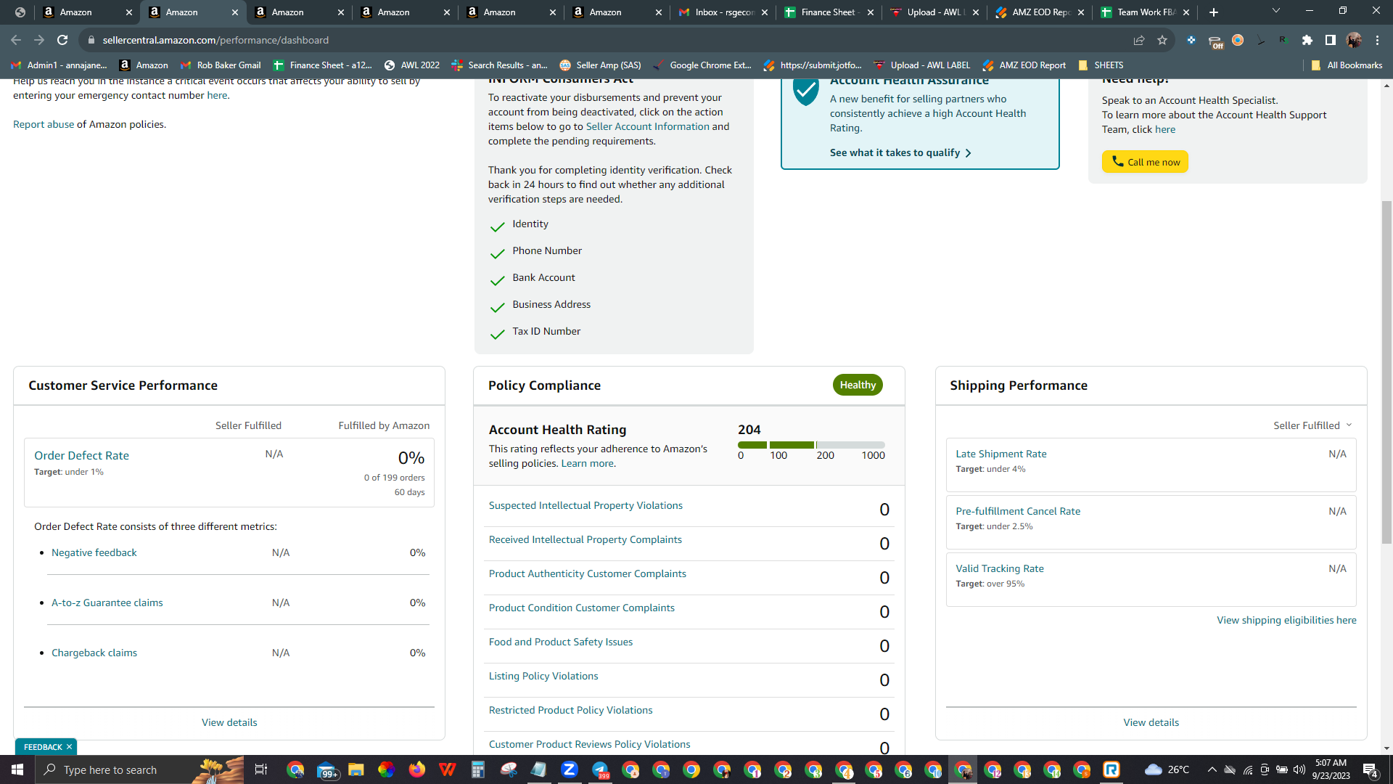The height and width of the screenshot is (784, 1393).
Task: Click the address bar URL field
Action: (609, 40)
